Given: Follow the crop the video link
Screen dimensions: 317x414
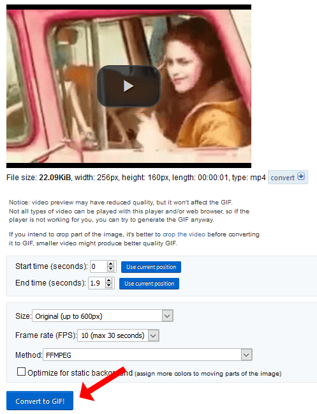Looking at the screenshot, I should pos(184,234).
